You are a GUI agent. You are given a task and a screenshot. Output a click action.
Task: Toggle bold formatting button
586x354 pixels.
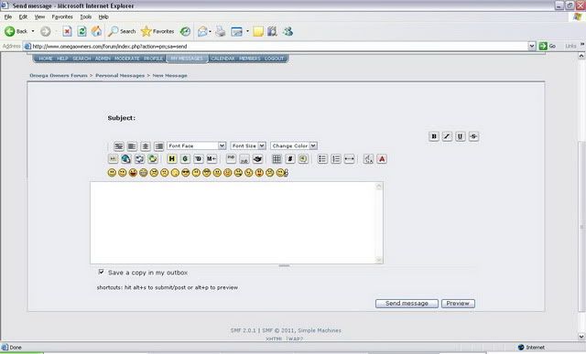[x=433, y=136]
